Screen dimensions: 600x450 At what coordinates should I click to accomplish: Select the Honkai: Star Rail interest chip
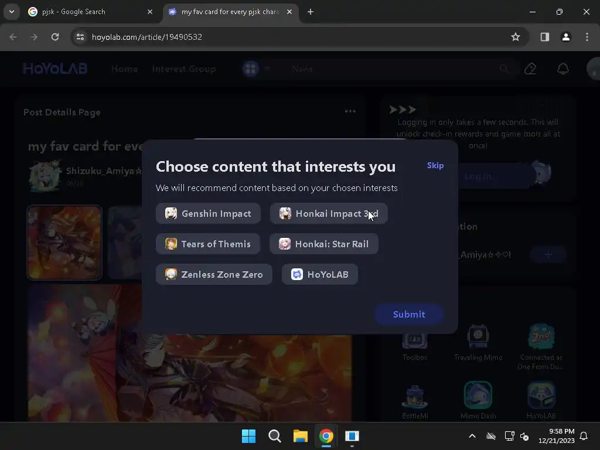[x=323, y=244]
